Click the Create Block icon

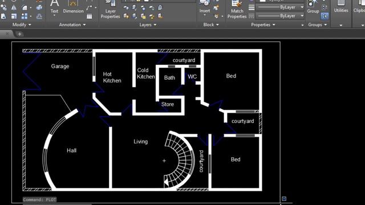point(216,8)
